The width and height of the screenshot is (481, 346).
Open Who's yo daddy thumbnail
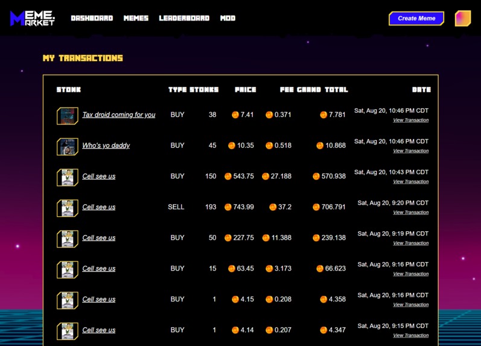pos(68,147)
